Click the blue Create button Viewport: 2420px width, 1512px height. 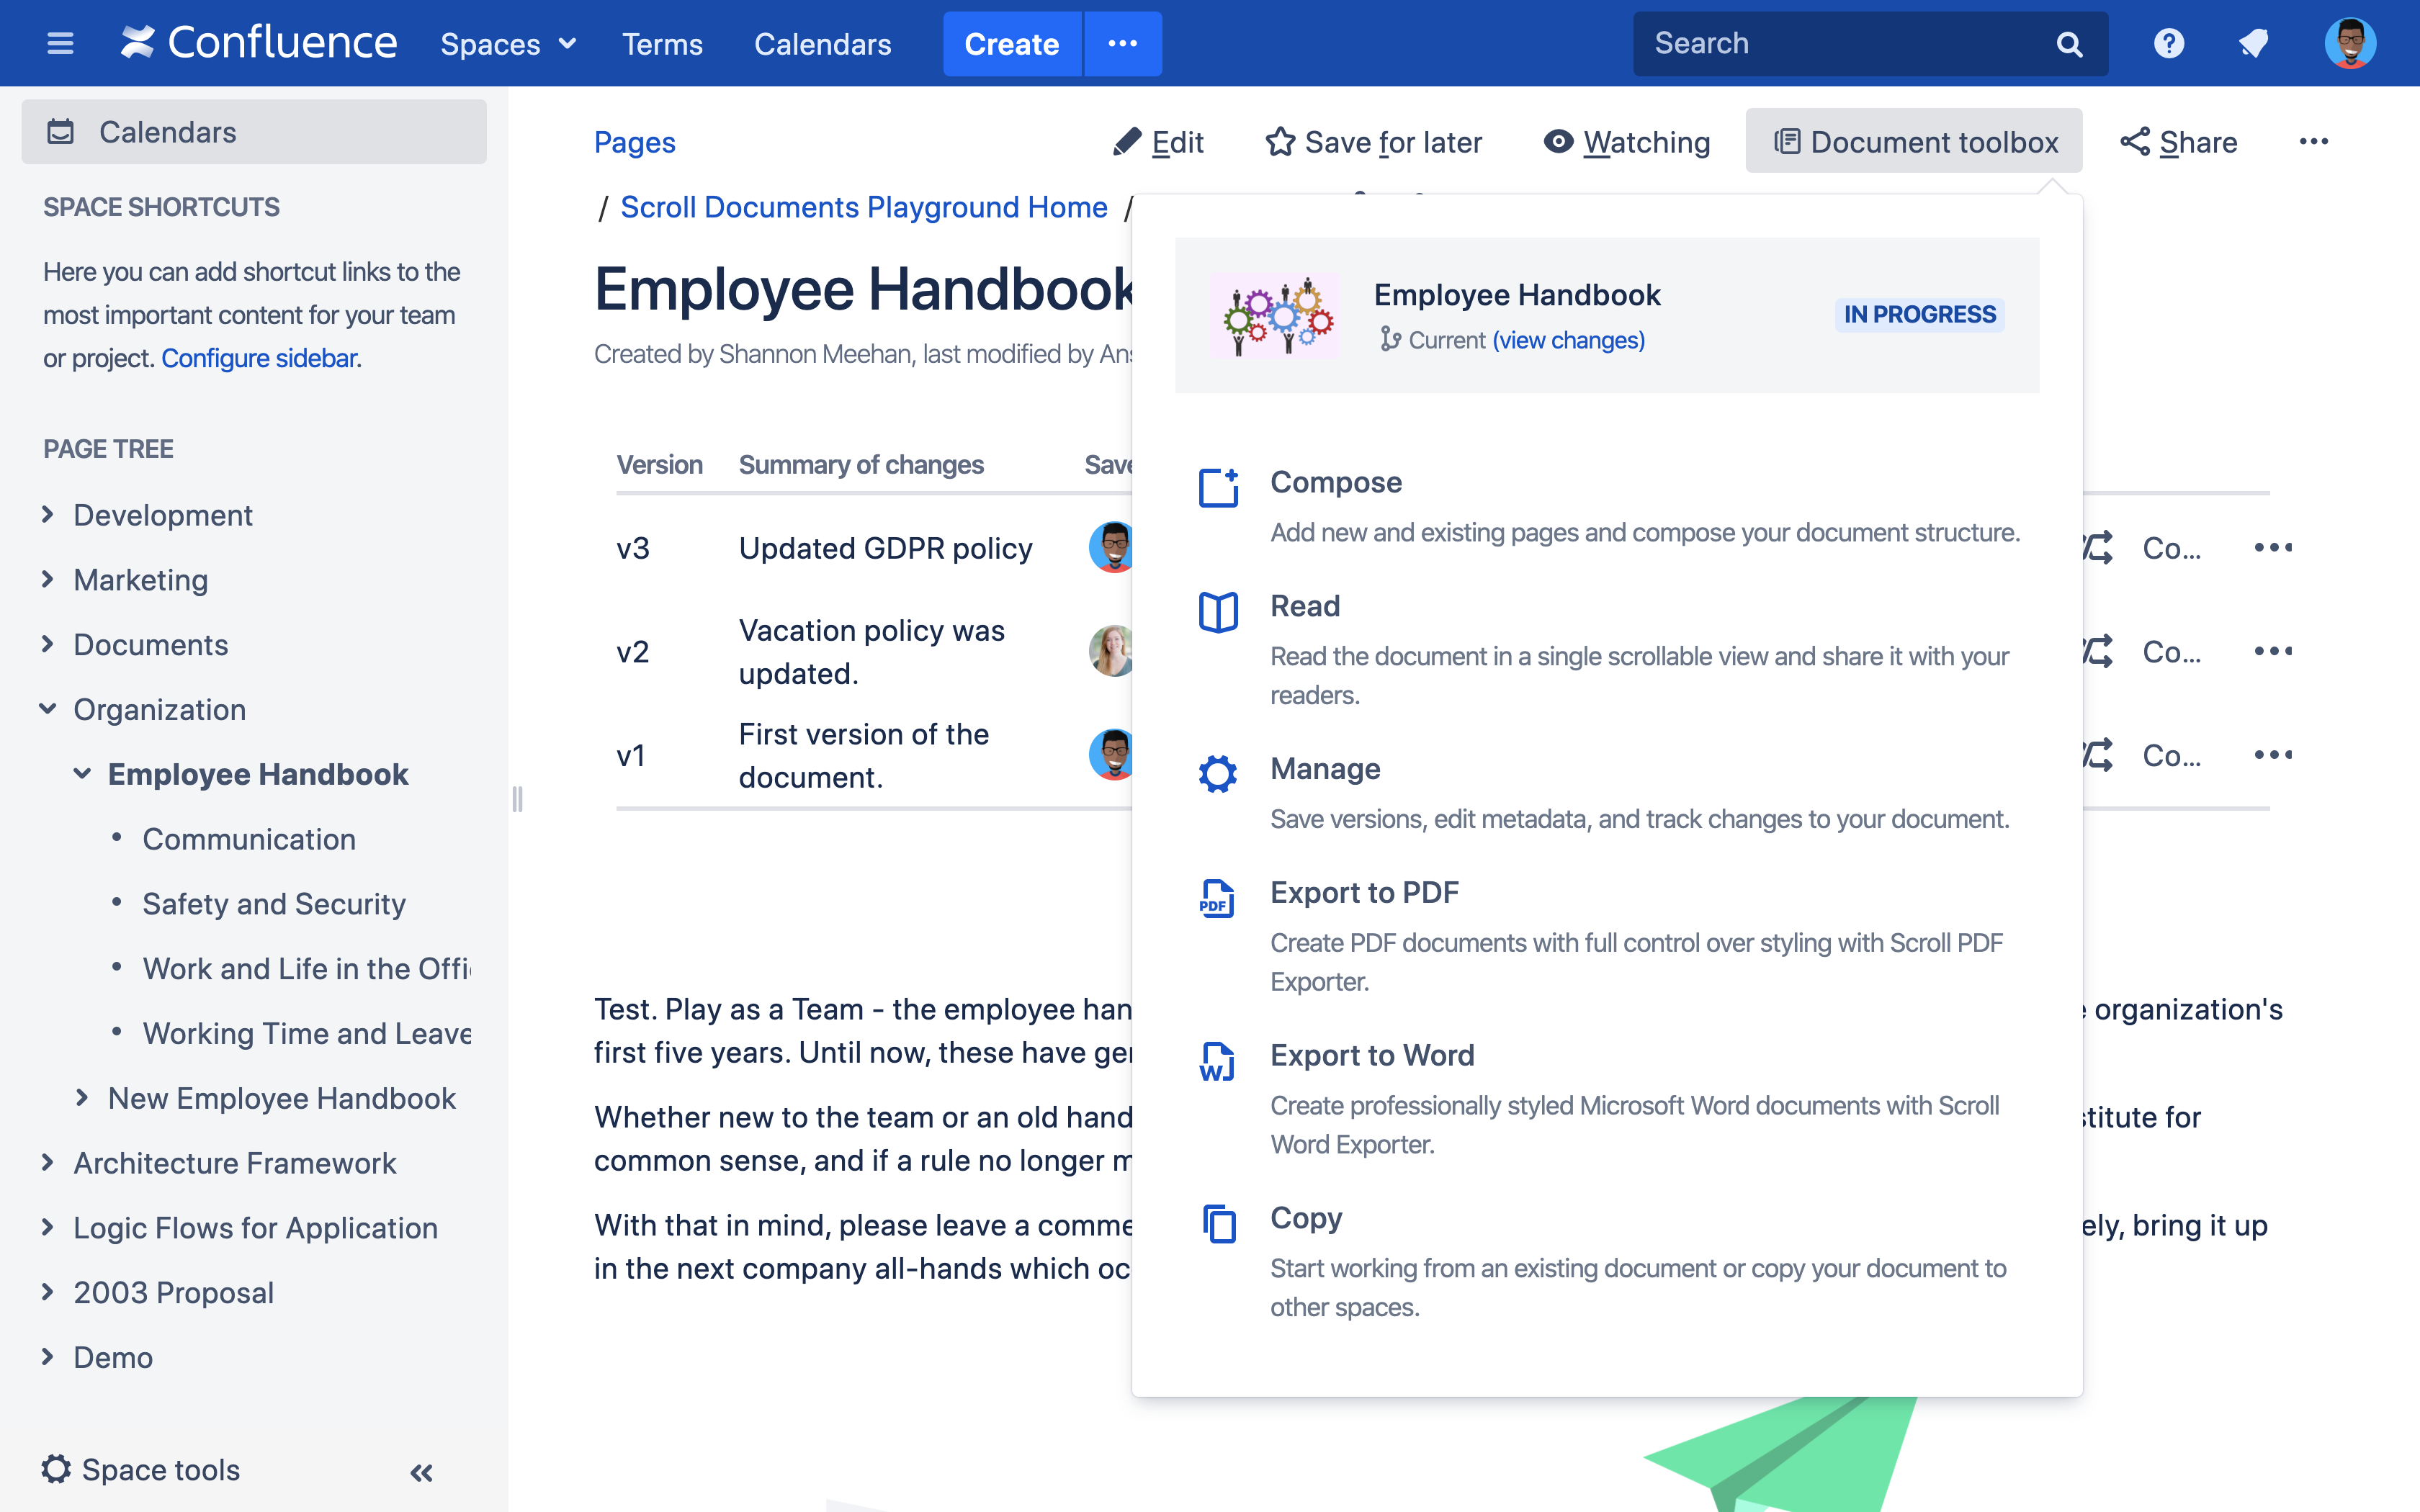coord(1011,44)
